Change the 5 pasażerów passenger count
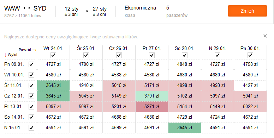This screenshot has width=274, height=138. coord(177,11)
